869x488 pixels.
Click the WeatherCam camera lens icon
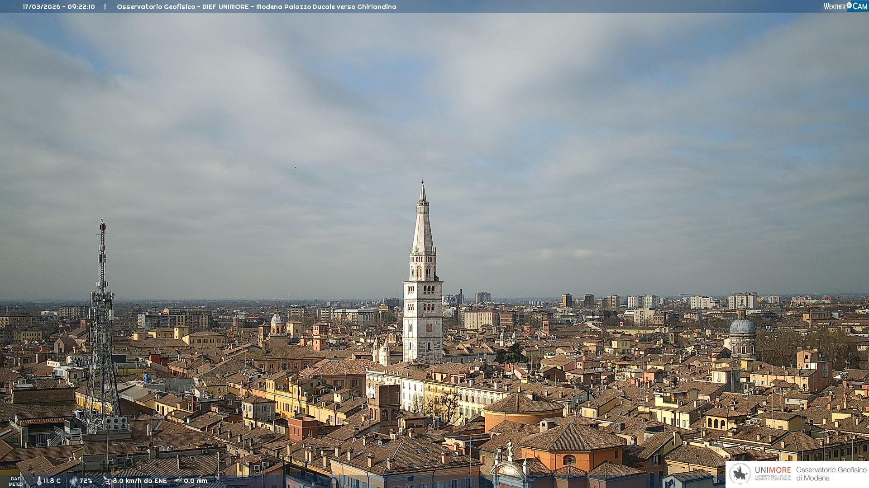[849, 5]
